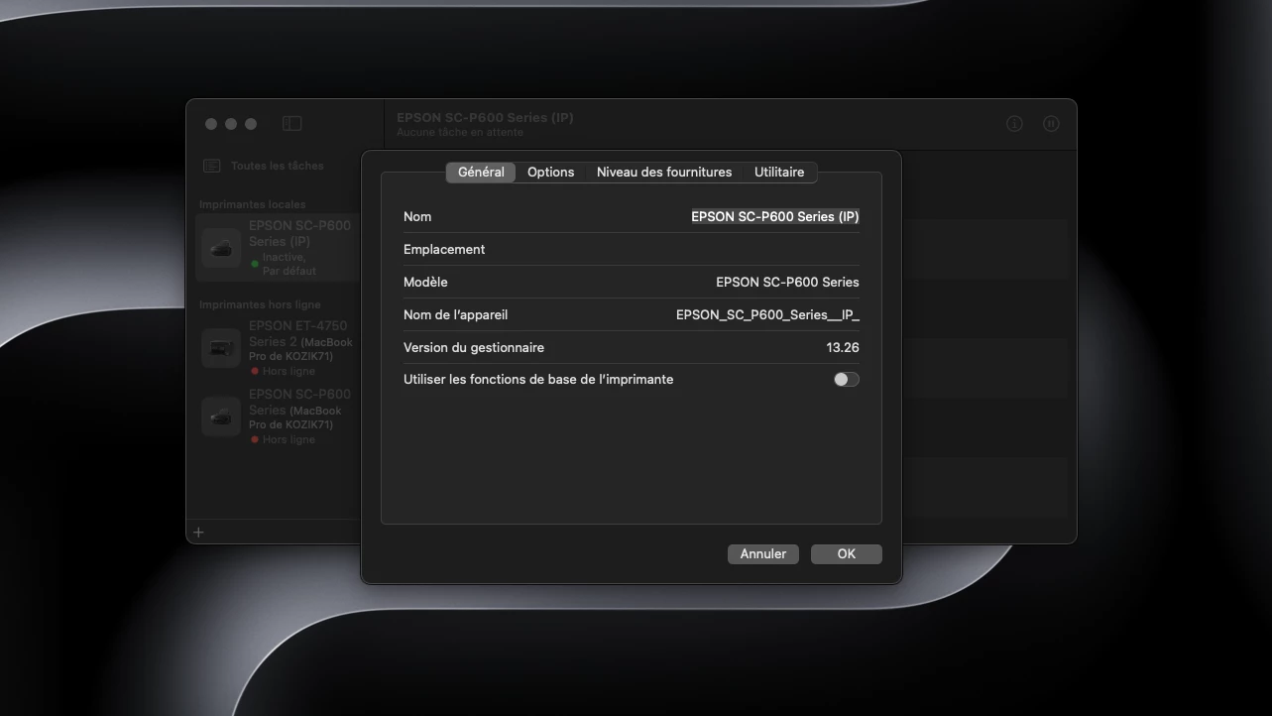Open the Options tab
The width and height of the screenshot is (1272, 716).
point(550,172)
